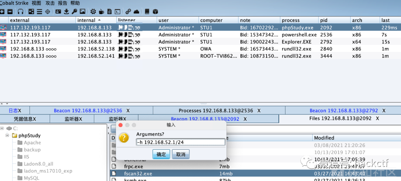Click the Modified column header

pos(356,138)
